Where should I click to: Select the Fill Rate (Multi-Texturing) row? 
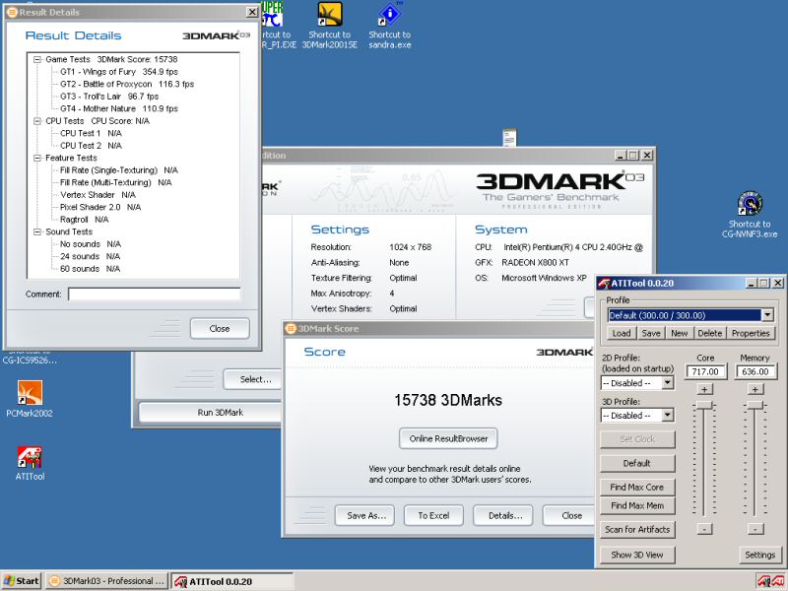point(116,182)
